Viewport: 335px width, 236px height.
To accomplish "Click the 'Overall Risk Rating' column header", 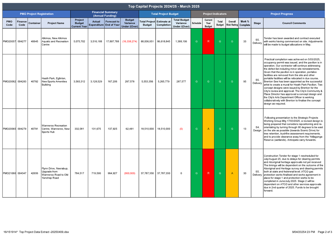I will point(232,23).
